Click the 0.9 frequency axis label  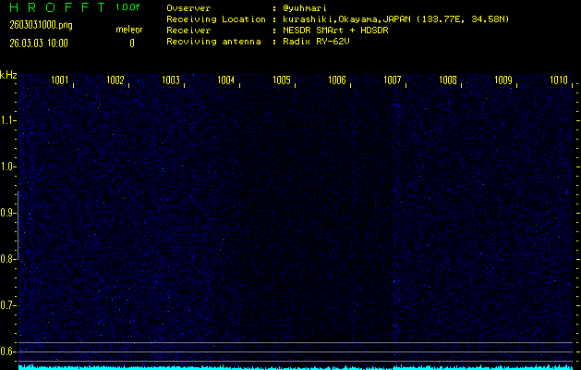coord(8,213)
